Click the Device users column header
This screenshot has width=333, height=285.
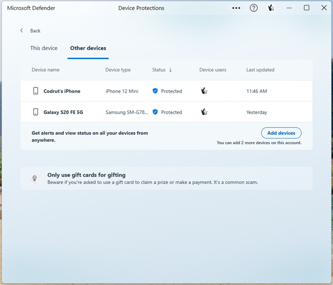pos(213,70)
